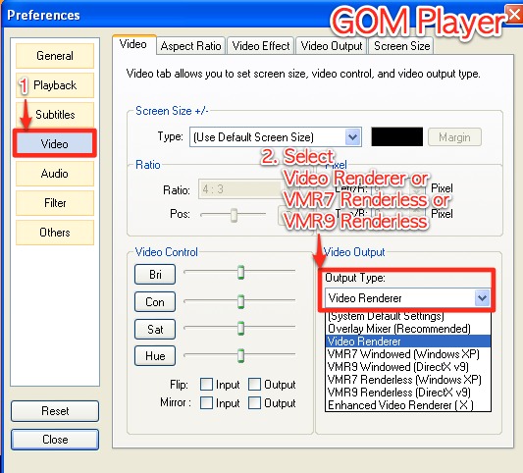The width and height of the screenshot is (523, 473).
Task: Click the Close button at bottom left
Action: (55, 440)
